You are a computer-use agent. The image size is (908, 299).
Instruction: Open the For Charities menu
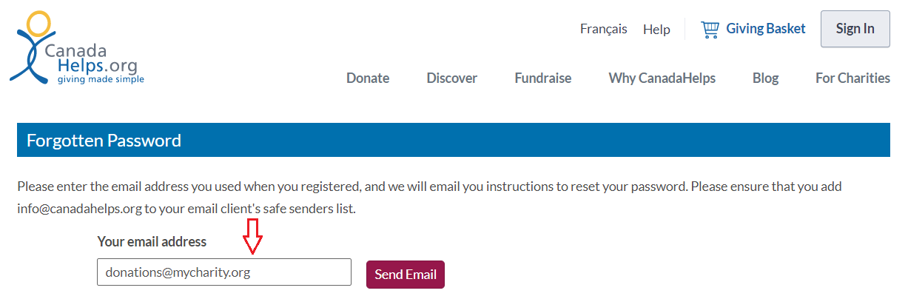pos(852,78)
